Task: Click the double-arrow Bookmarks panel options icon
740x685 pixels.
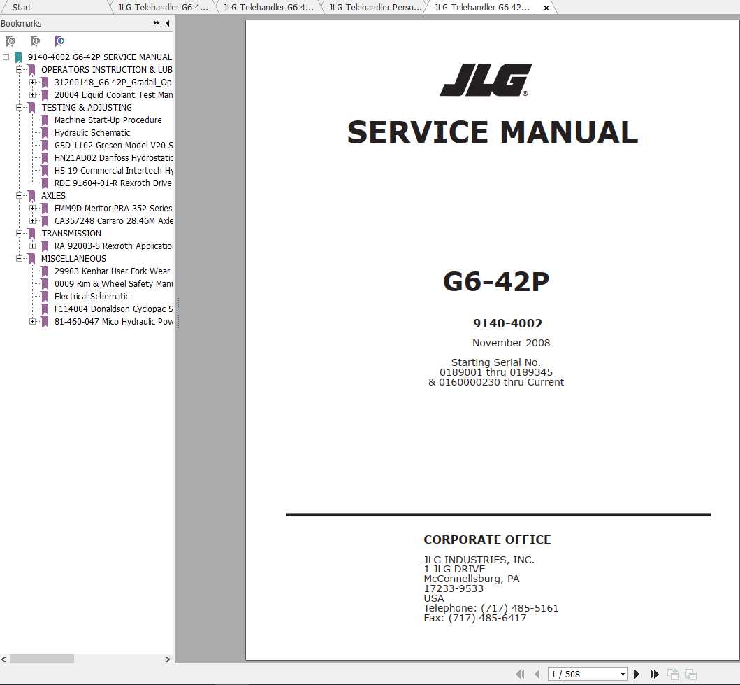Action: tap(157, 23)
